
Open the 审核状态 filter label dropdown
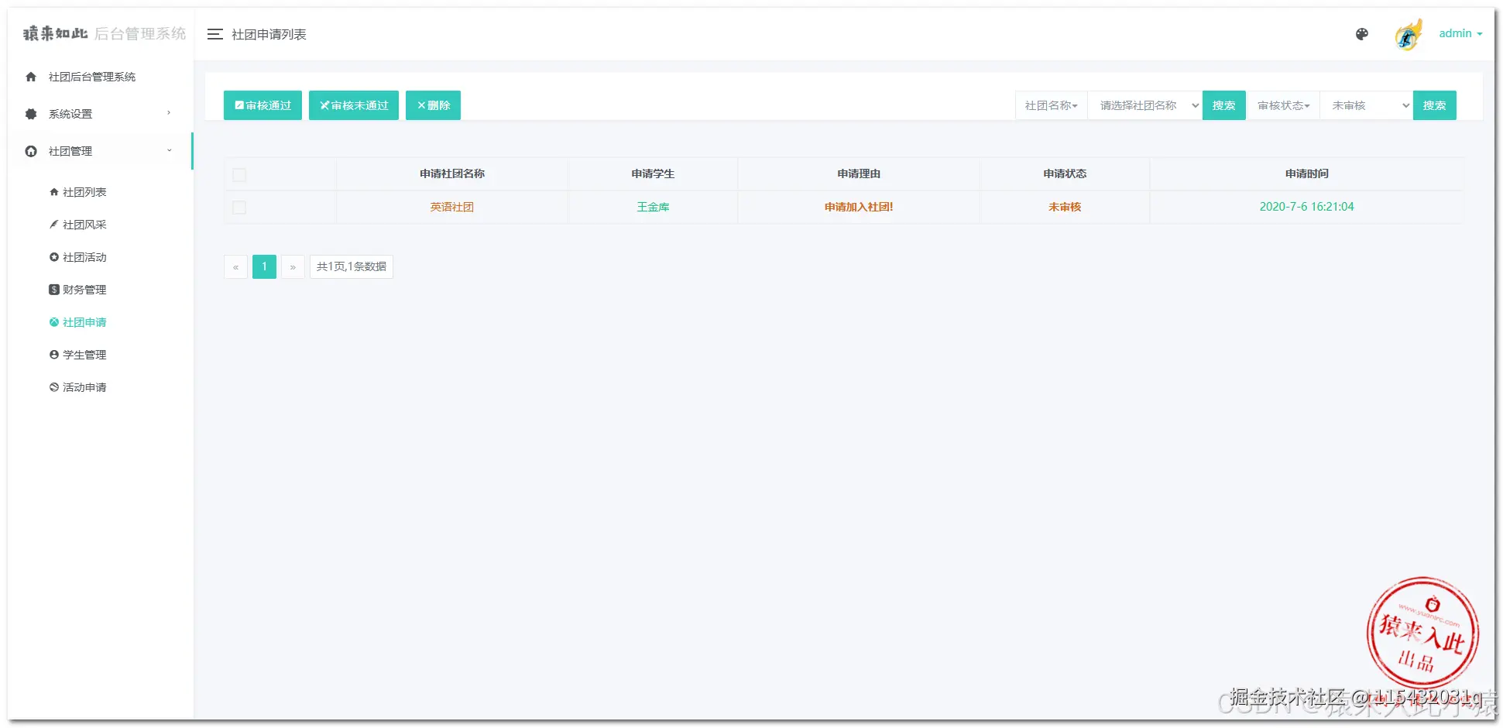point(1284,105)
